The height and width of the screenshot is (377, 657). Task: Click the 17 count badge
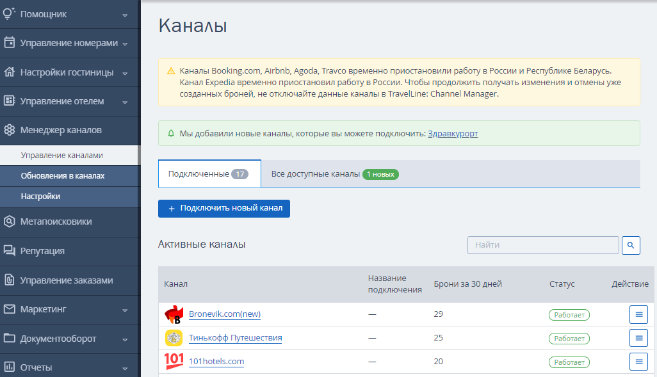point(239,174)
